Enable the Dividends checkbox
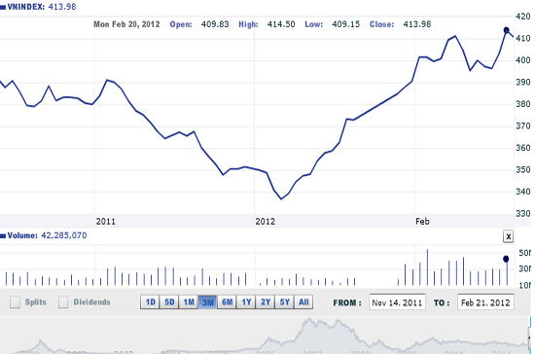 tap(63, 302)
